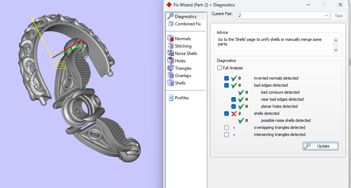Open the Triangles page
Screen dimensions: 351x188
click(183, 68)
